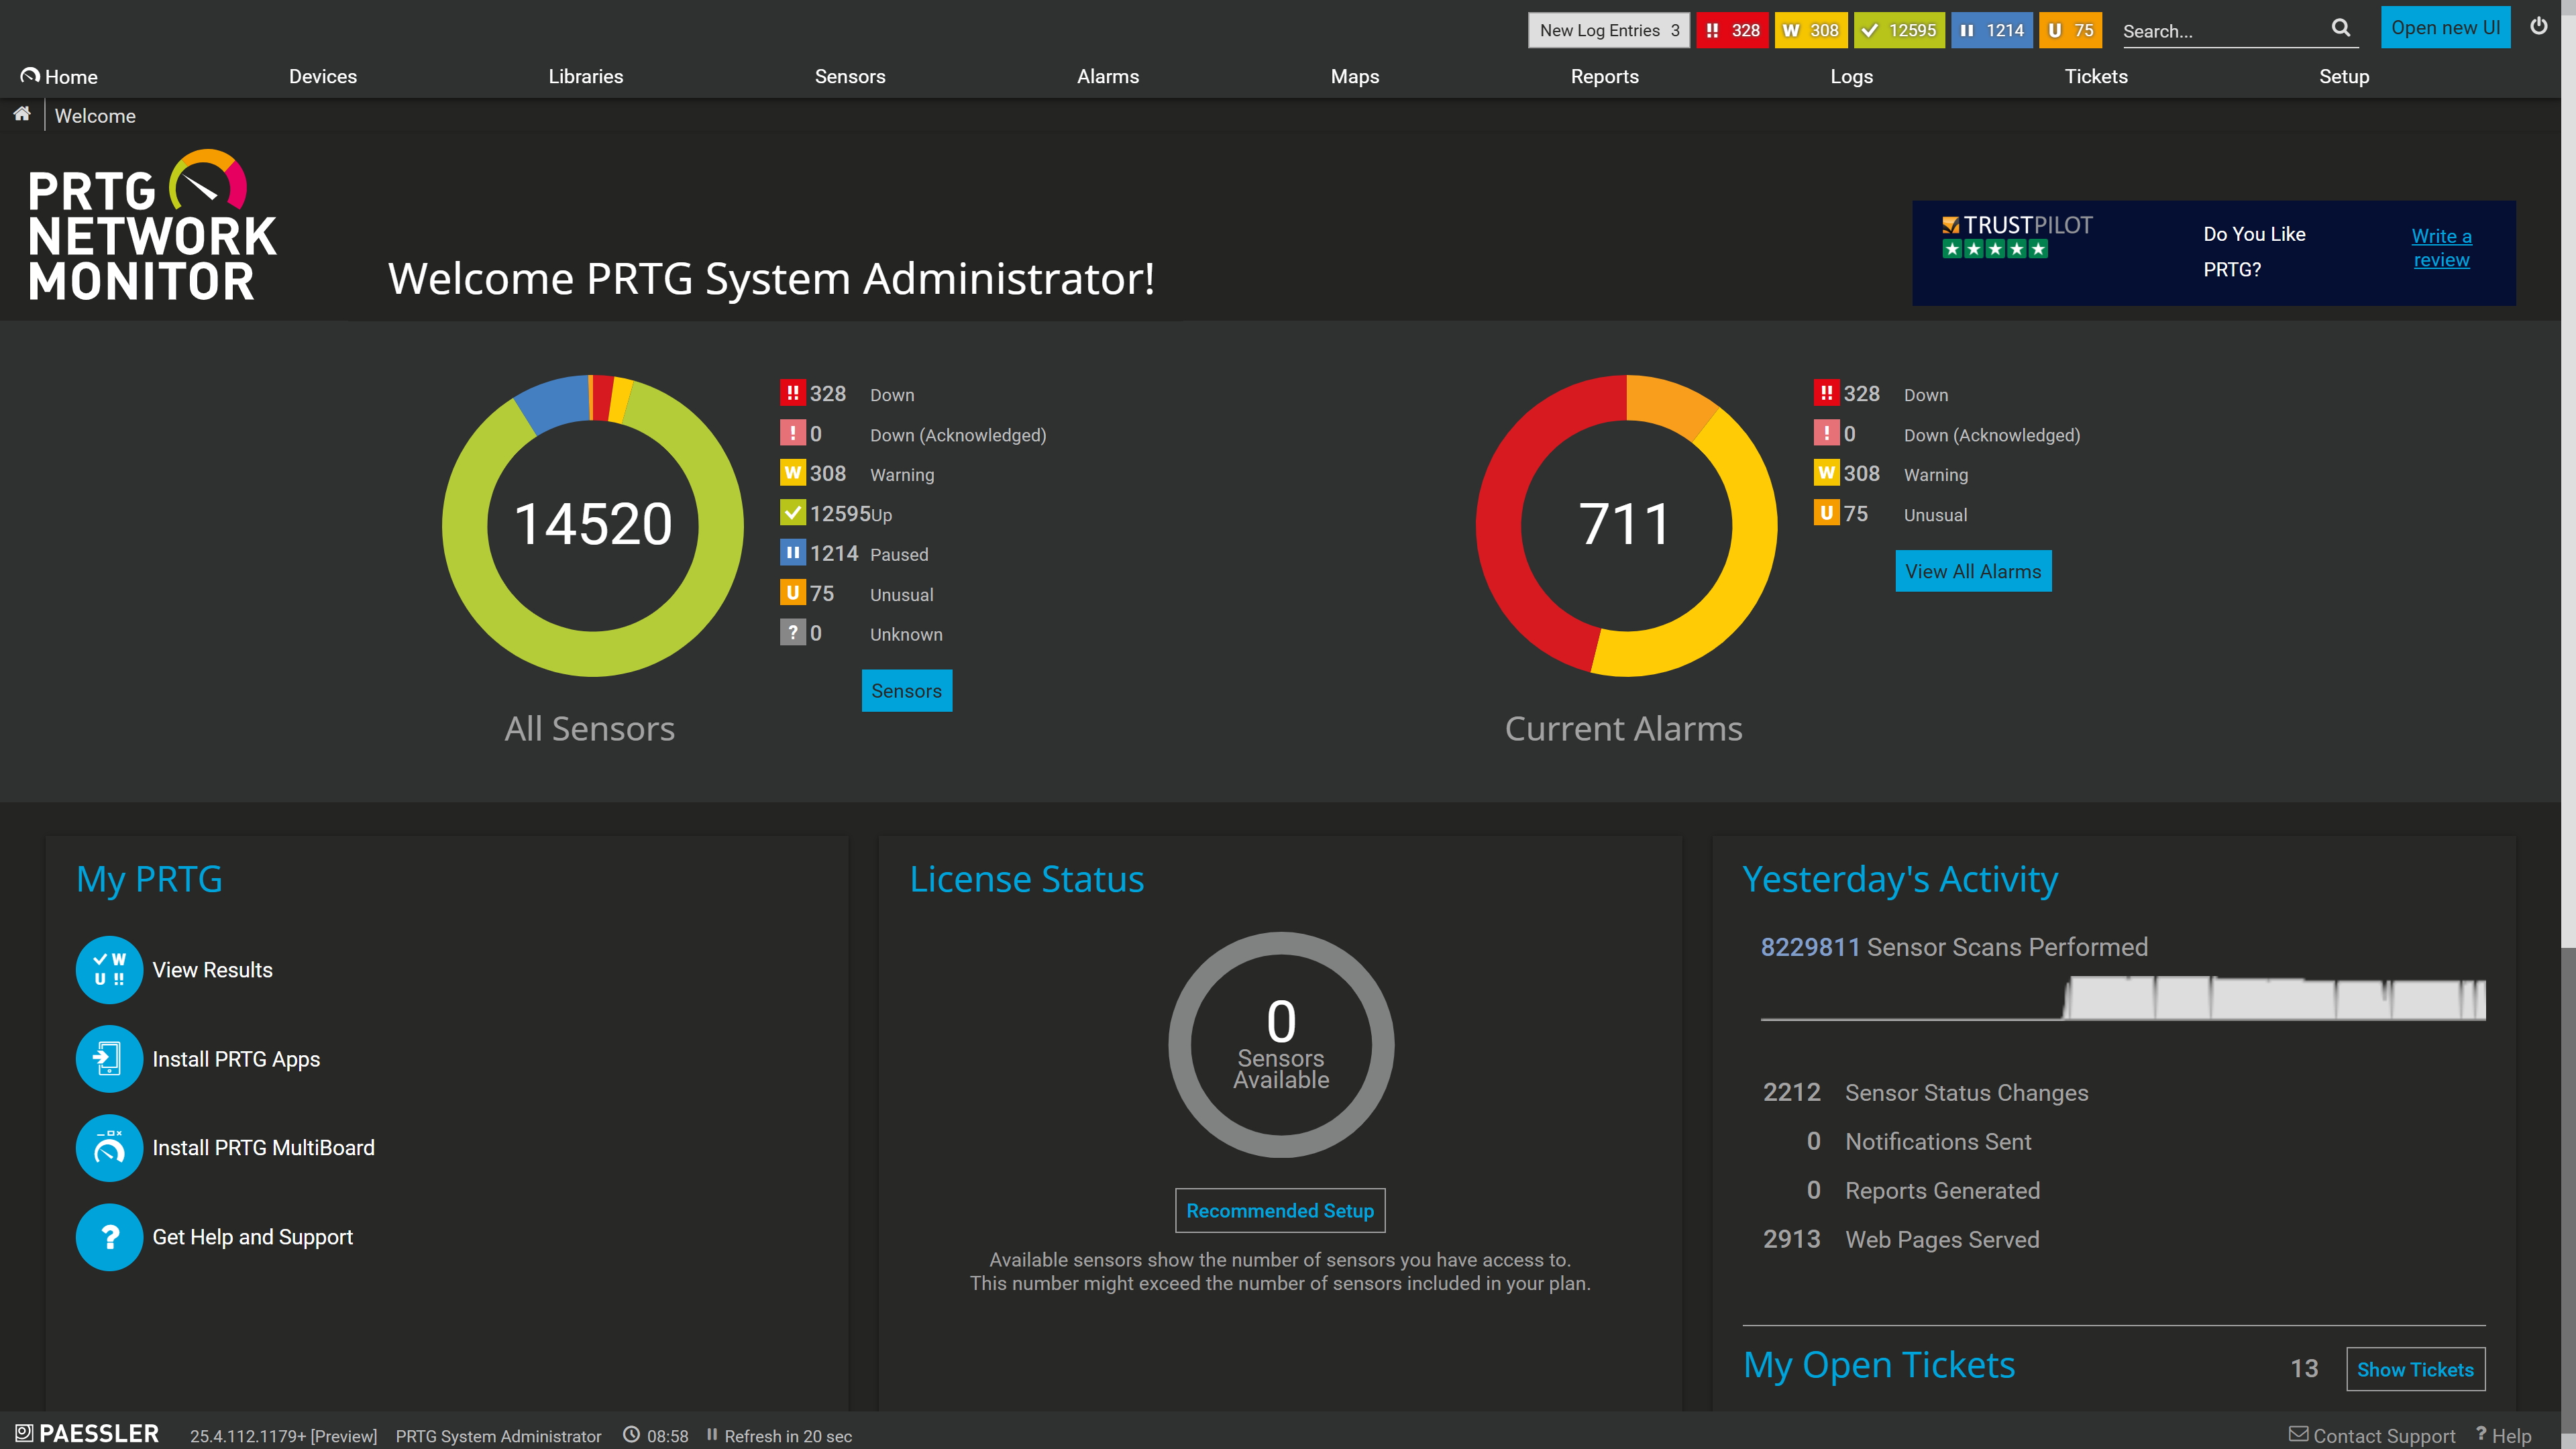Click the New Log Entries 3 button
The height and width of the screenshot is (1449, 2576).
point(1609,30)
